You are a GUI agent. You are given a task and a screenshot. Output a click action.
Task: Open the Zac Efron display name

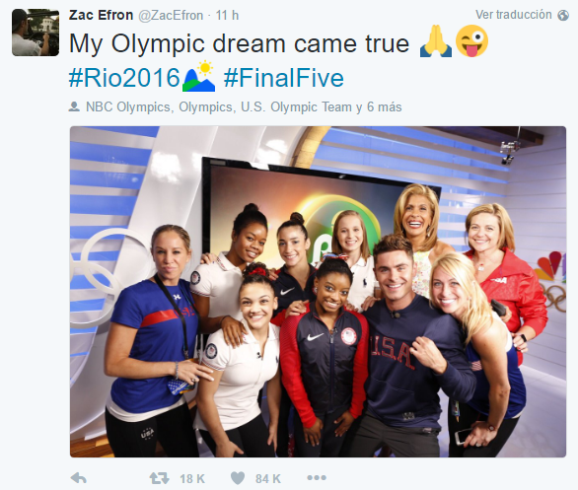(101, 15)
